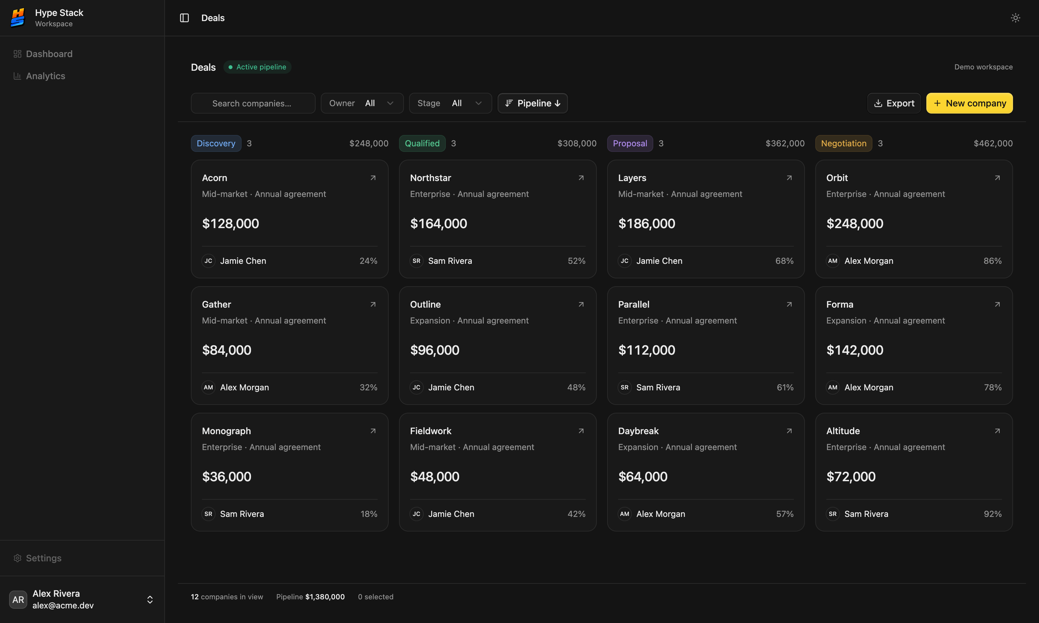Open Altitude deal arrow icon
The width and height of the screenshot is (1039, 623).
997,431
